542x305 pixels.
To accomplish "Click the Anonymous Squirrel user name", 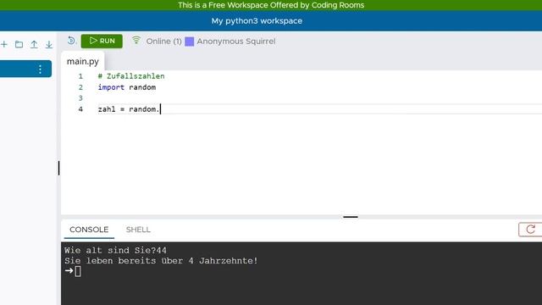I will click(236, 42).
